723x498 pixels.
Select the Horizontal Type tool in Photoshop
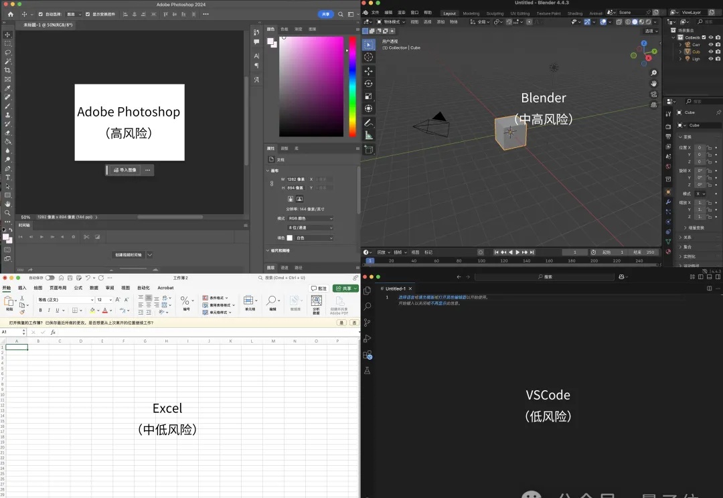(8, 177)
